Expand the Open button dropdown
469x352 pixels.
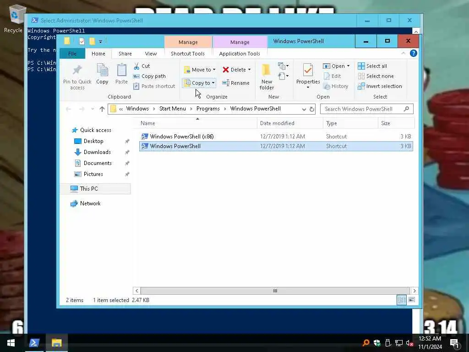tap(348, 66)
